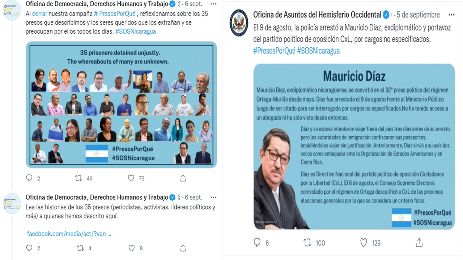Screen dimensions: 463x260
Task: Retweet the post with 4 retweets
Action: pyautogui.click(x=80, y=248)
